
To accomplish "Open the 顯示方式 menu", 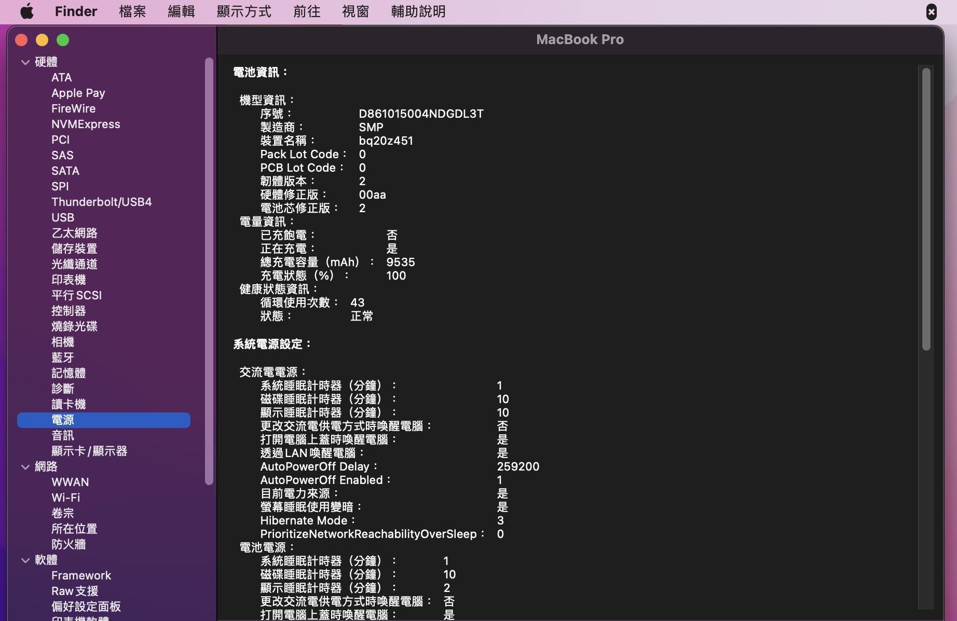I will pyautogui.click(x=244, y=11).
